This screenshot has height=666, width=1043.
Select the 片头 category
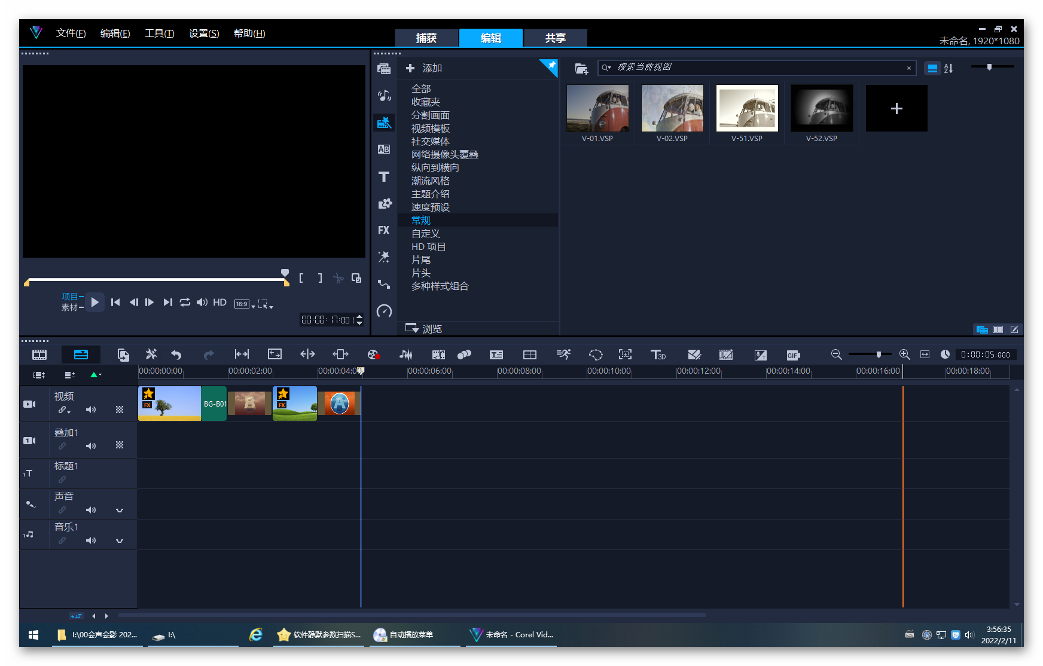(421, 273)
